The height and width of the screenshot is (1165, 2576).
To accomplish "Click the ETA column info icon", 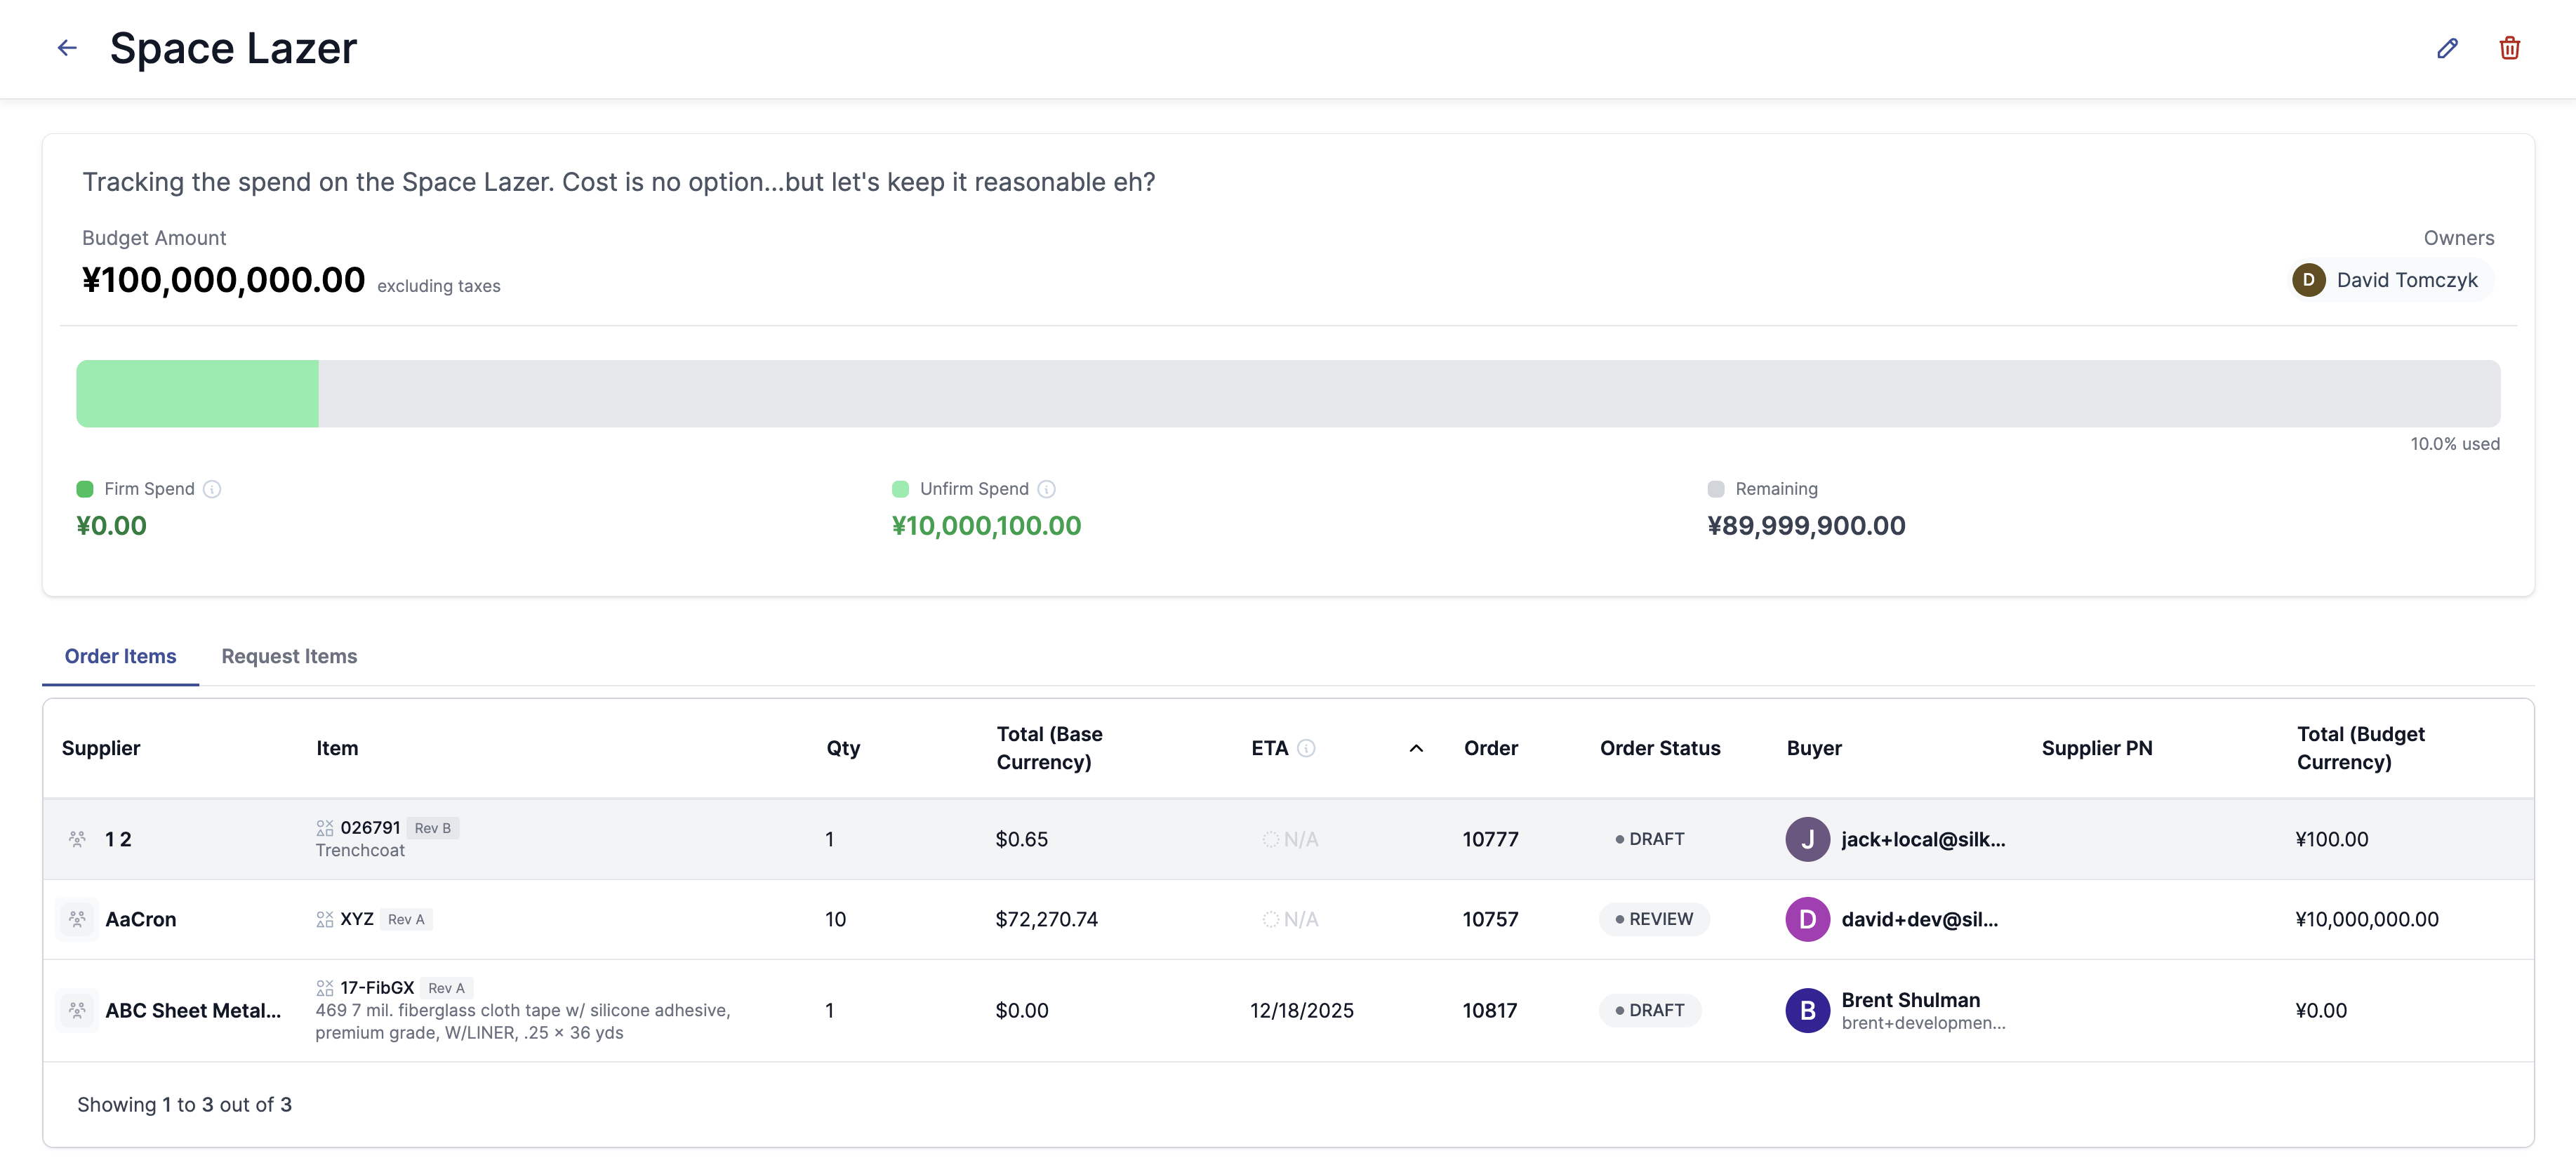I will click(1306, 748).
